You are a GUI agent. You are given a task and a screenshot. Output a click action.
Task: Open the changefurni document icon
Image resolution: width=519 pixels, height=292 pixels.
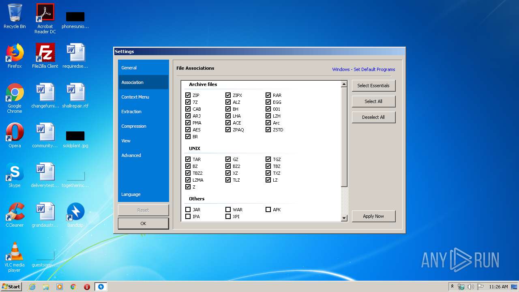[45, 96]
